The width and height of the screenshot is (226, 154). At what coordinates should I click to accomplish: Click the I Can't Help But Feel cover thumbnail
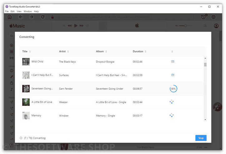[x=26, y=75]
